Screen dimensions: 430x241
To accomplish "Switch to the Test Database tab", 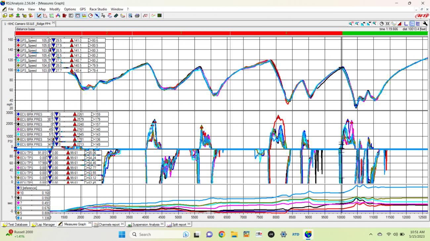I will 15,225.
